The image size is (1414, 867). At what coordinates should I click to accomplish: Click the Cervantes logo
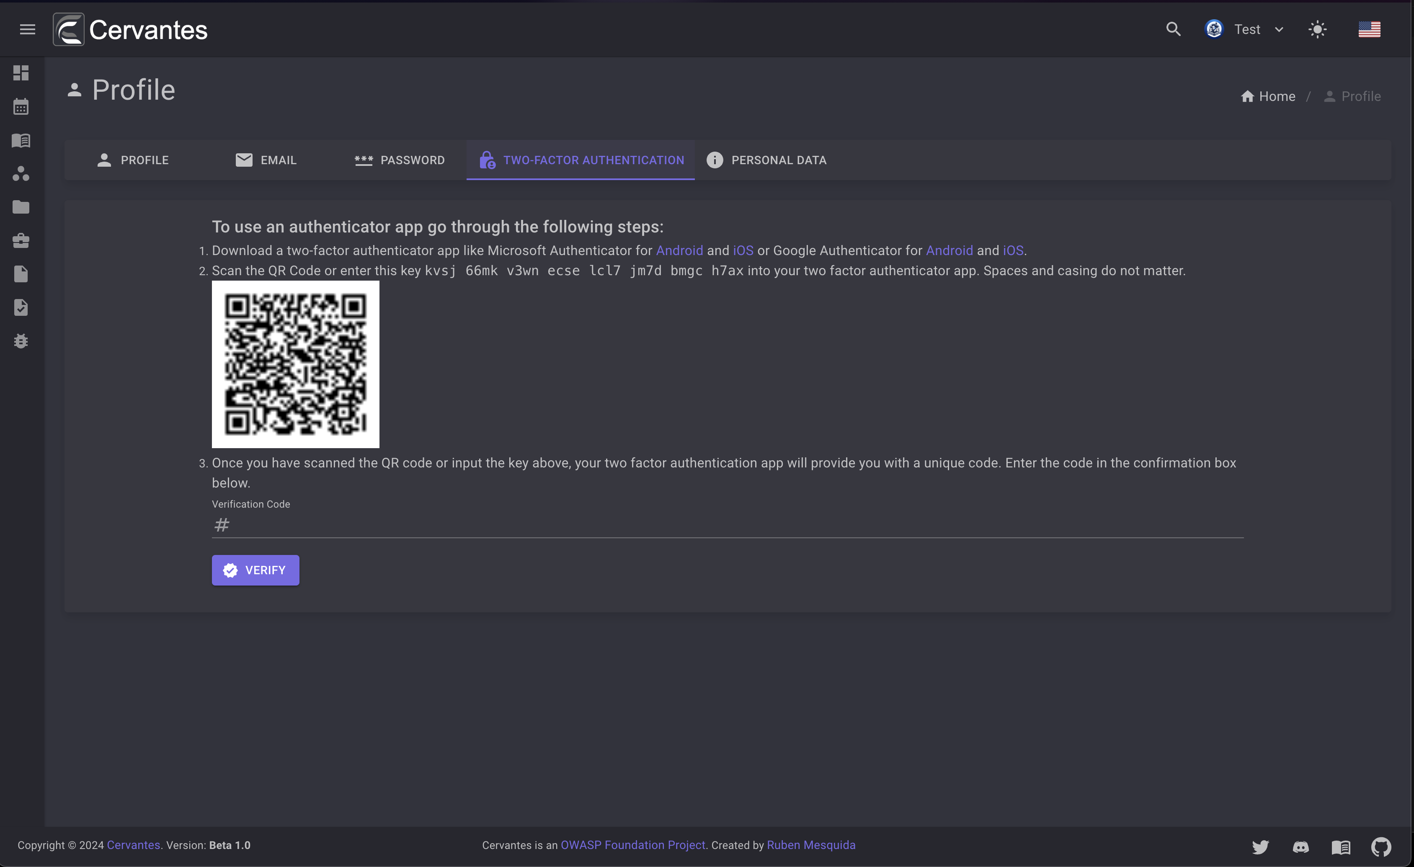tap(130, 29)
